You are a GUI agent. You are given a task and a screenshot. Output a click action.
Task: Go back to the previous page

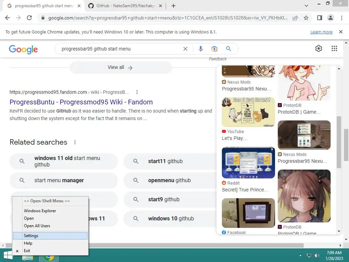coord(7,18)
